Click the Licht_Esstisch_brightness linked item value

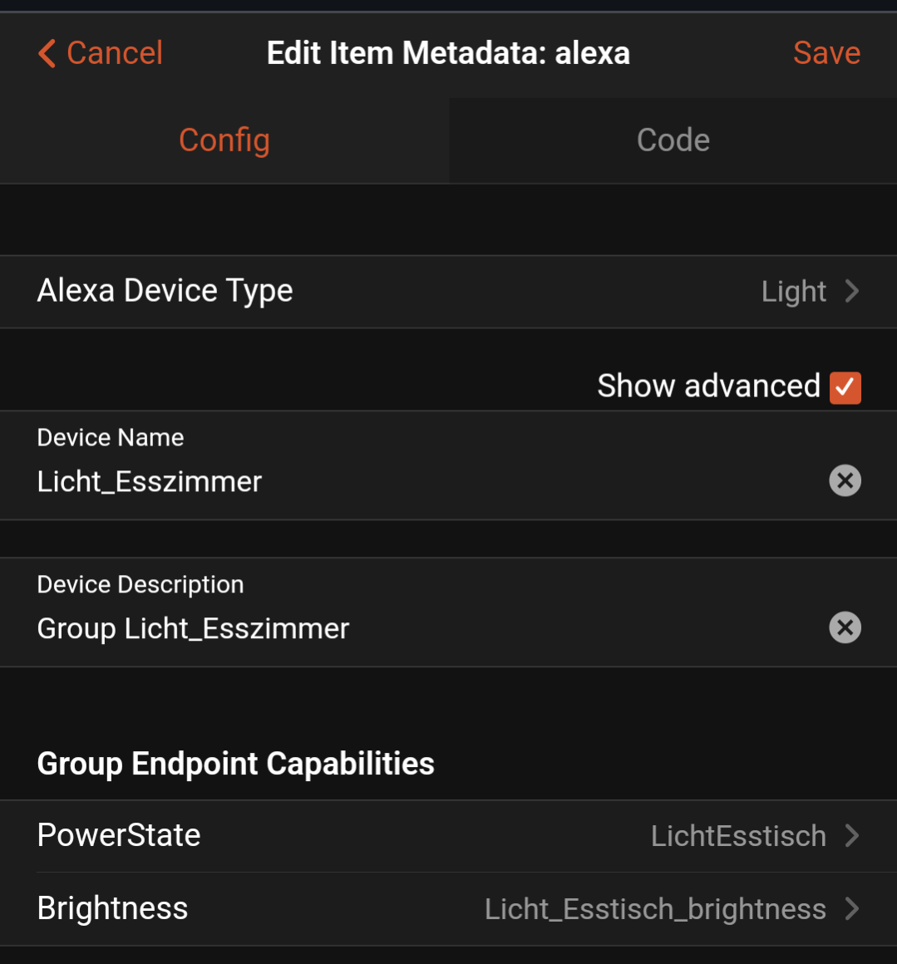point(655,909)
